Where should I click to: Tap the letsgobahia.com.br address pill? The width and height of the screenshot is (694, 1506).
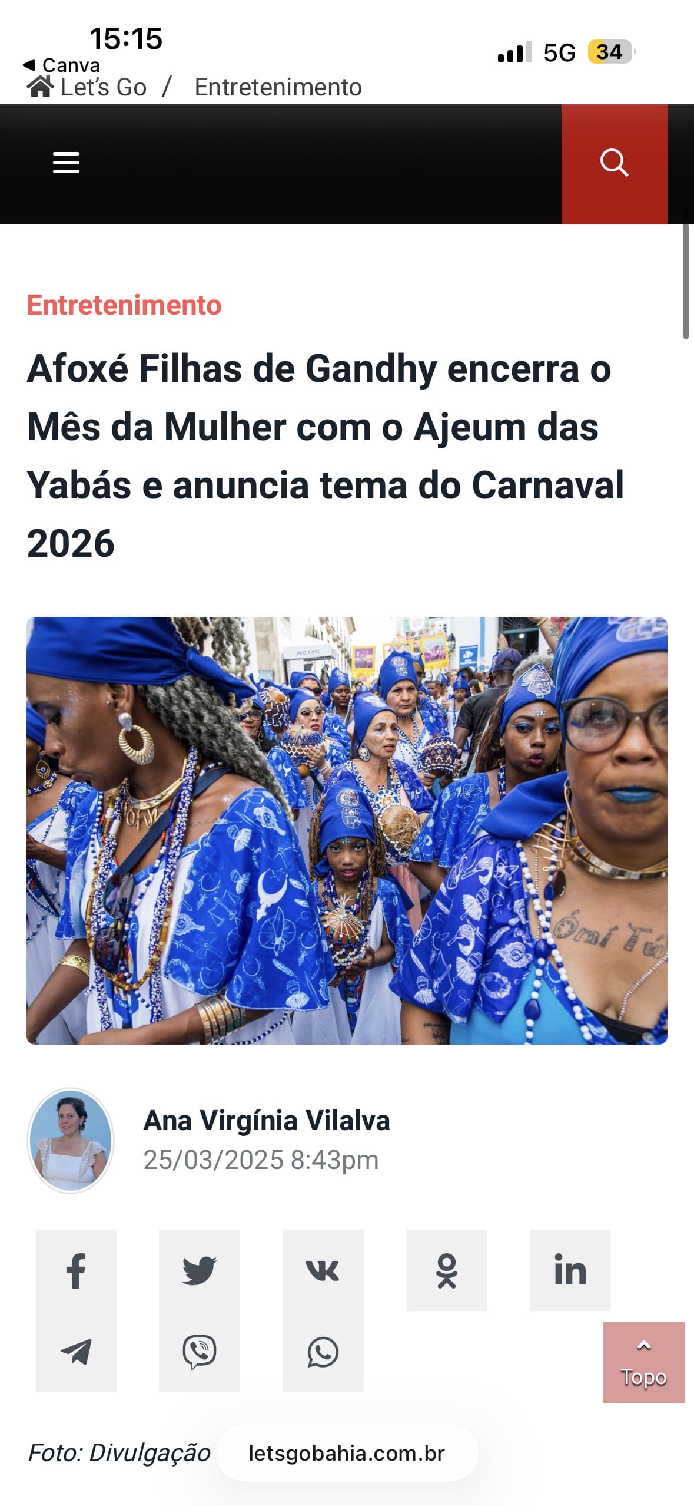[x=347, y=1454]
